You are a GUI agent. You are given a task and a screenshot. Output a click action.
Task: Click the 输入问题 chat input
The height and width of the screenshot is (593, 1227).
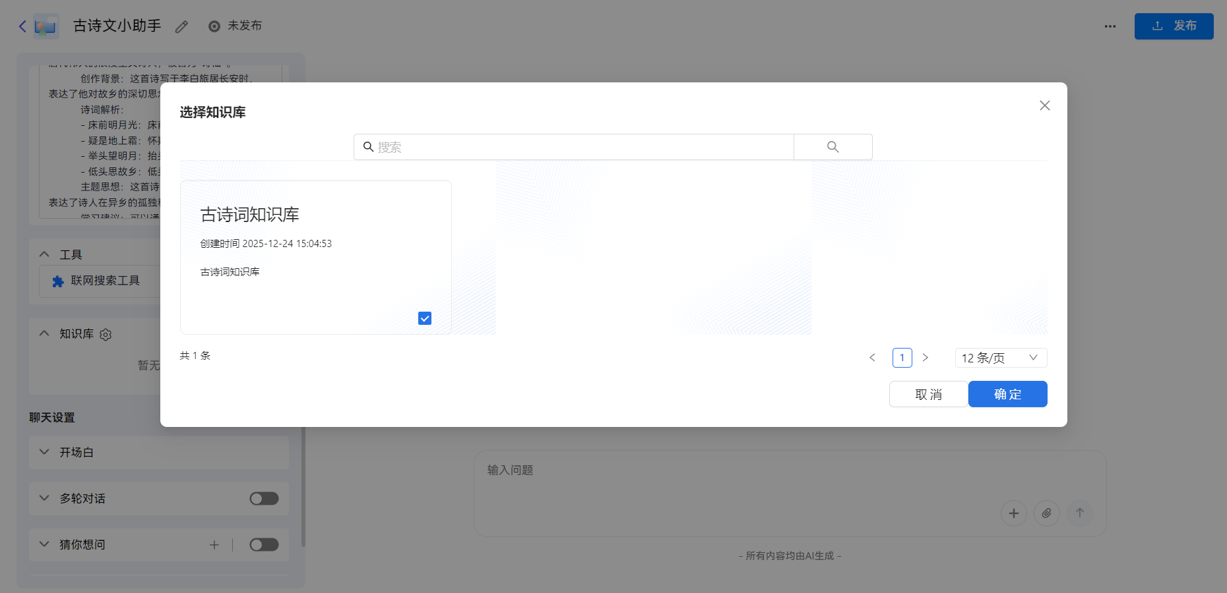point(790,470)
